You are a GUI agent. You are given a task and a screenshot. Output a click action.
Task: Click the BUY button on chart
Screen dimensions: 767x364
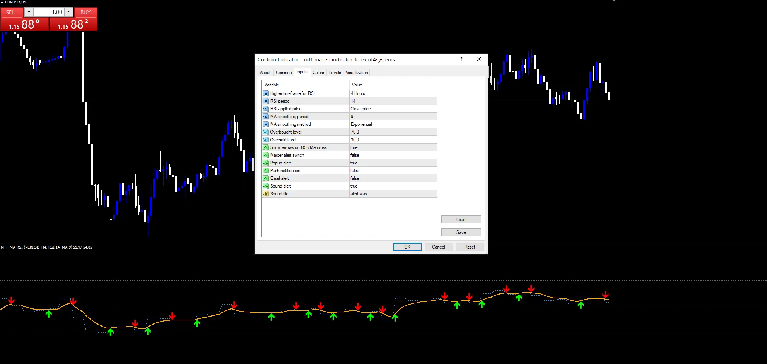(85, 12)
